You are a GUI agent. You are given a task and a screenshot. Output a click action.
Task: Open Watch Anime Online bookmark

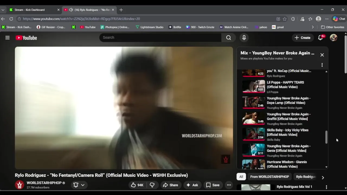(234, 27)
